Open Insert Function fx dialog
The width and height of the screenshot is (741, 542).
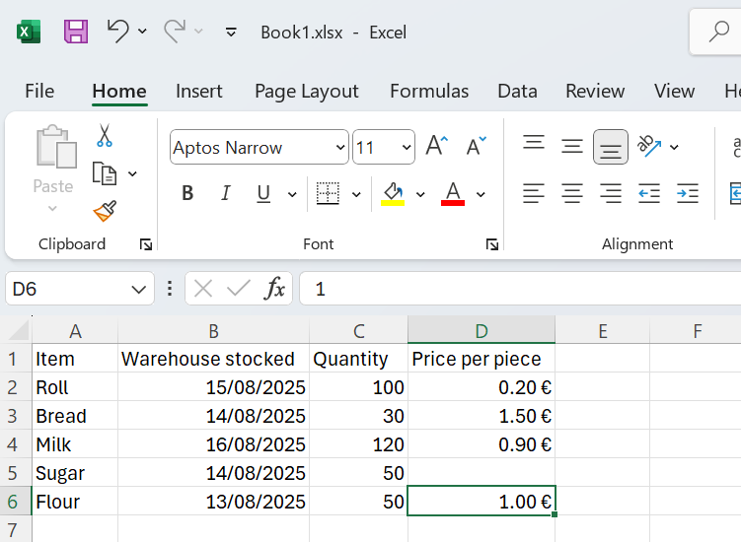(275, 288)
